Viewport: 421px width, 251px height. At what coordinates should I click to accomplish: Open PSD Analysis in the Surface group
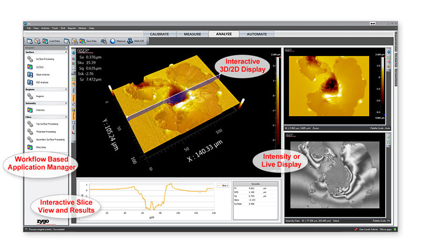click(x=43, y=82)
